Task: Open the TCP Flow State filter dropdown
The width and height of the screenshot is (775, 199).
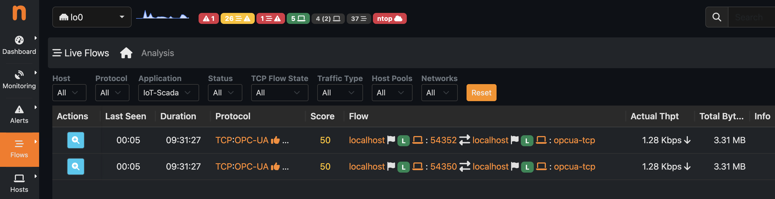Action: (279, 93)
